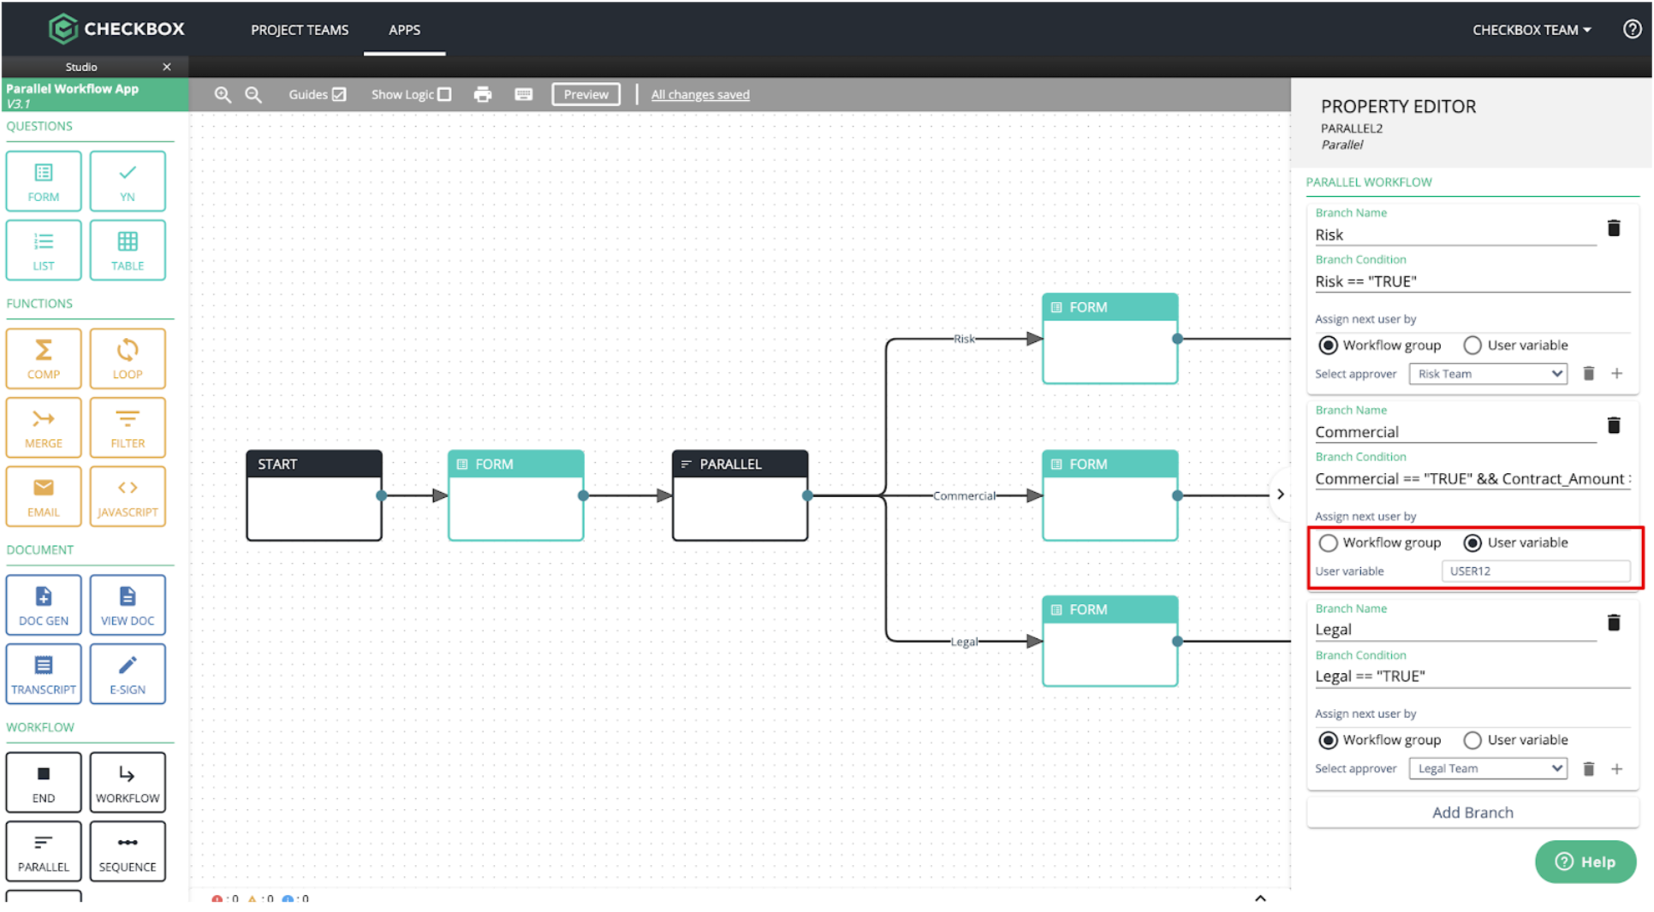The image size is (1654, 912).
Task: Click the All changes saved link
Action: [700, 95]
